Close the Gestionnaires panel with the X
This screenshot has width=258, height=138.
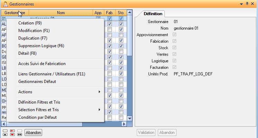[x=254, y=3]
